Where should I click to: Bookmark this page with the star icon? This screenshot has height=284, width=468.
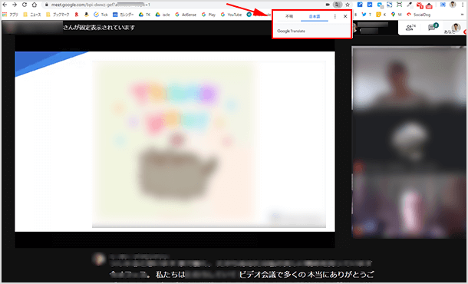[348, 5]
